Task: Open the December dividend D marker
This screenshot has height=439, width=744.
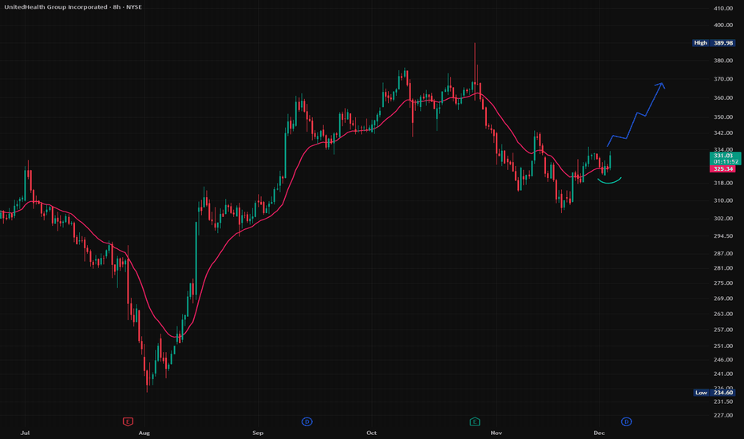Action: pos(627,421)
